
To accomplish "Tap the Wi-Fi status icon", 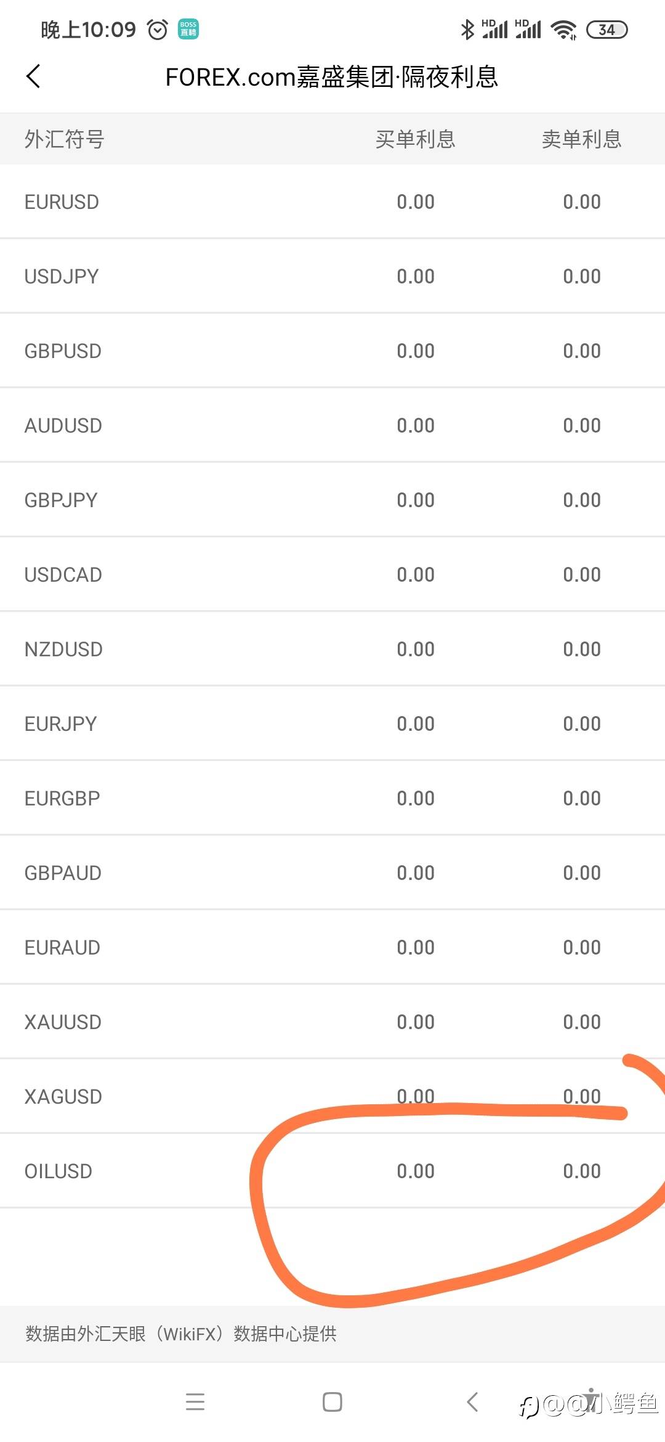I will click(563, 30).
